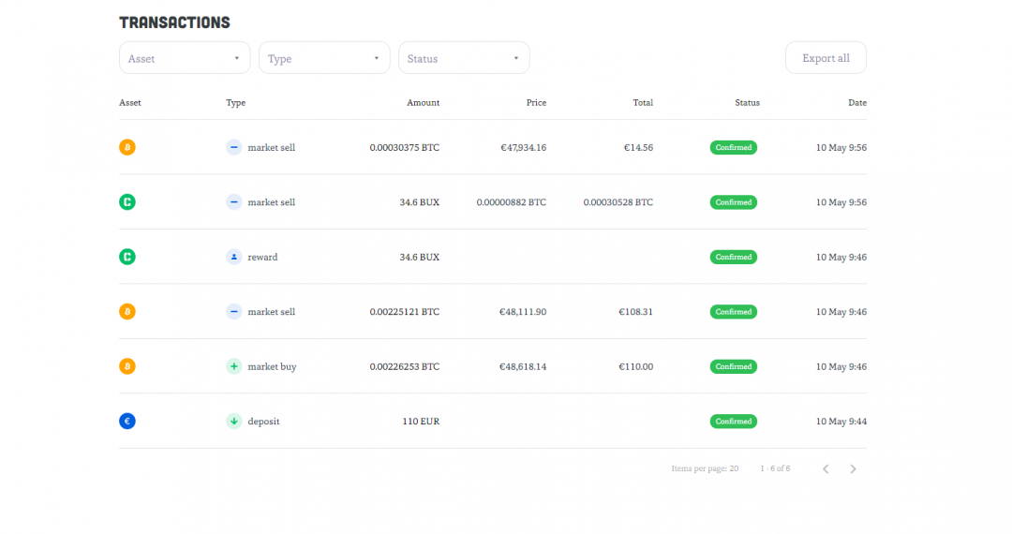Change the Items per page value 20

734,468
